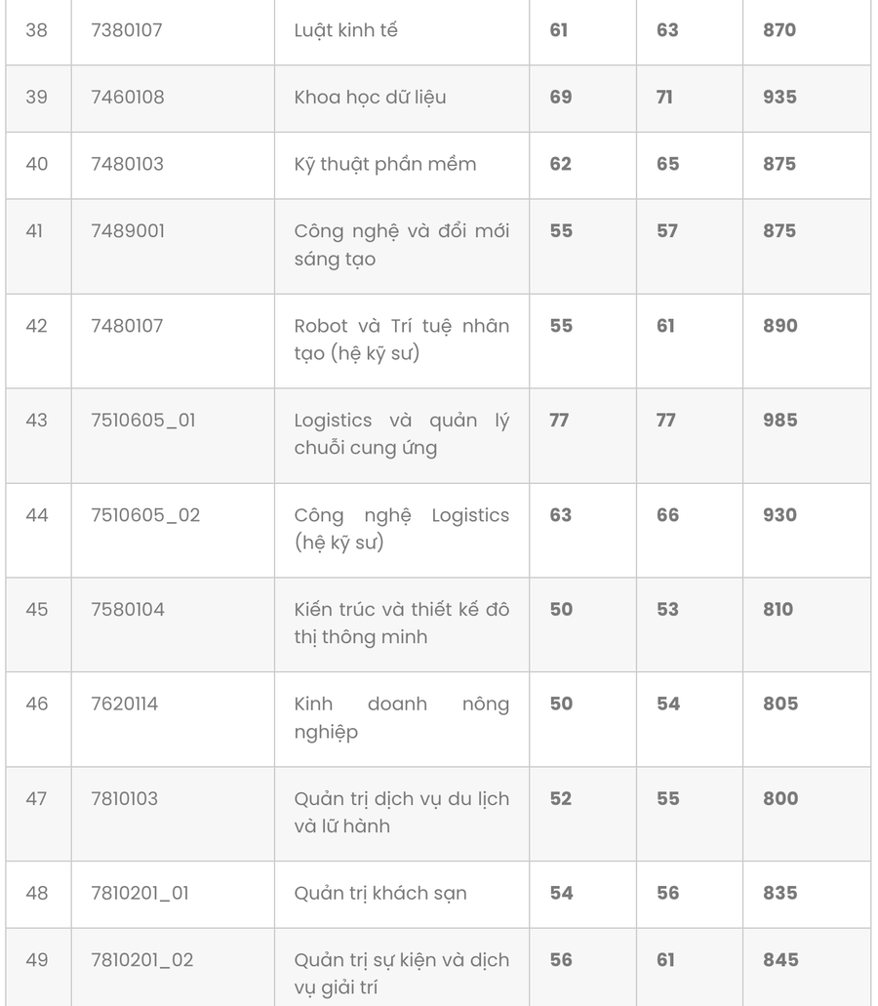Select 'Công nghệ và đổi mới sáng tạo' text
878x1006 pixels.
pyautogui.click(x=401, y=245)
